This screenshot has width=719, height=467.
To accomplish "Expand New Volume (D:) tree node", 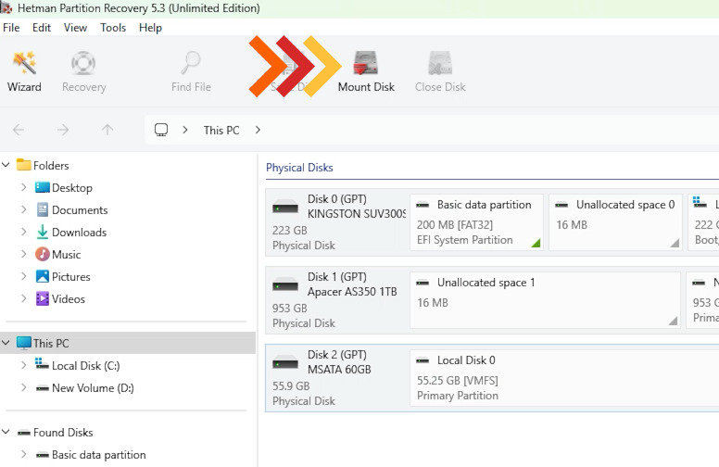I will pyautogui.click(x=24, y=387).
